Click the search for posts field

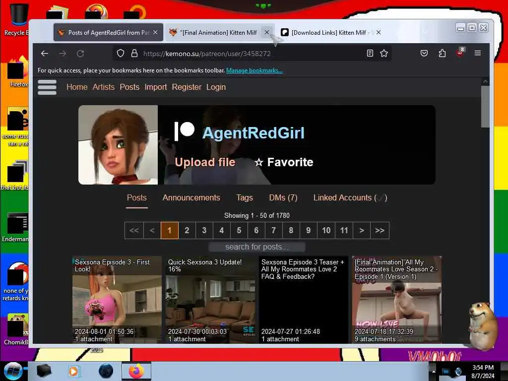coord(256,247)
